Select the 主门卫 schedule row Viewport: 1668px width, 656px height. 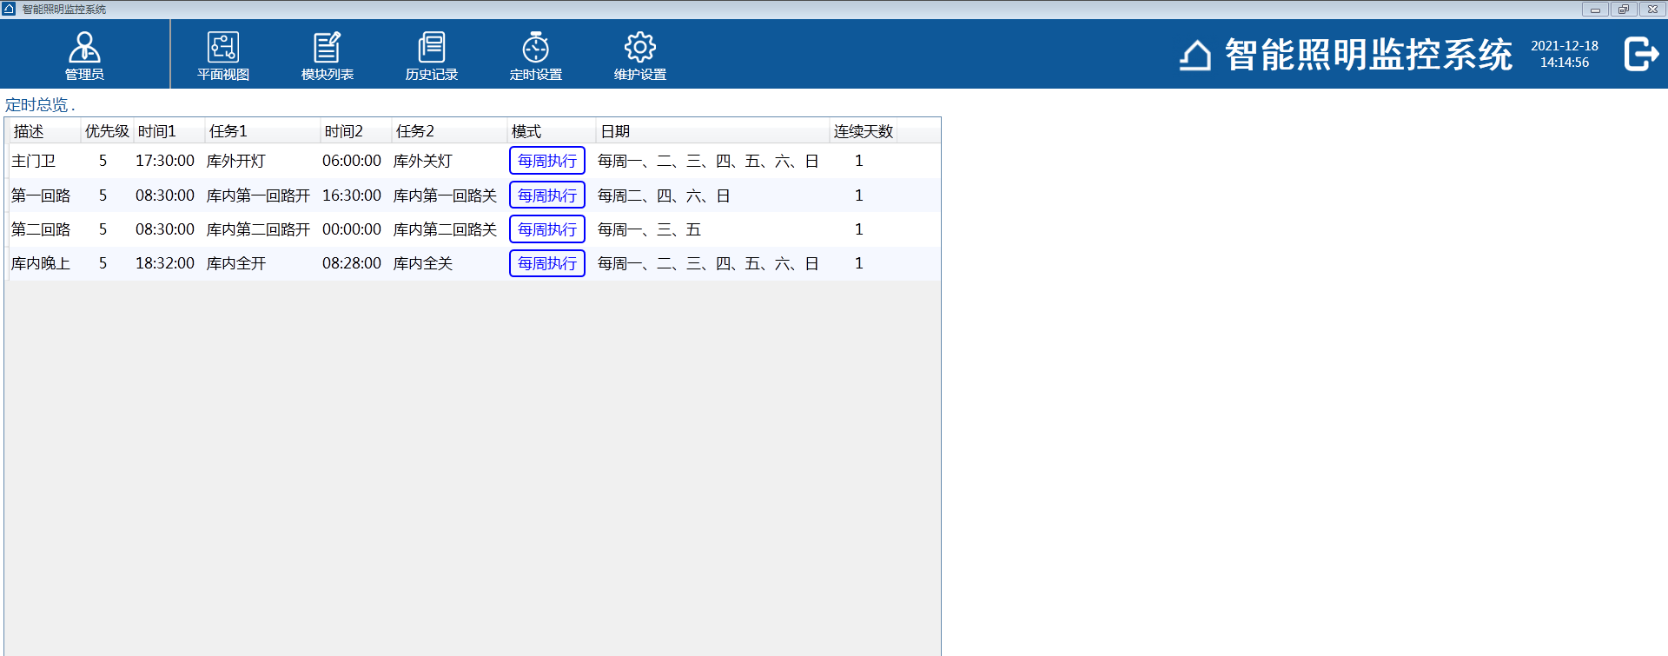[x=34, y=161]
